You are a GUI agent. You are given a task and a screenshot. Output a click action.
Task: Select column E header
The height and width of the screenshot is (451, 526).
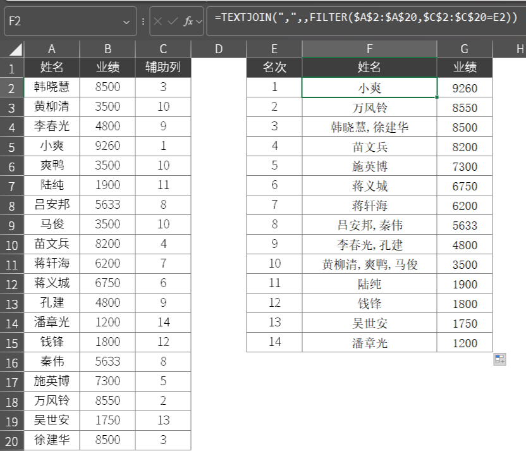click(274, 49)
